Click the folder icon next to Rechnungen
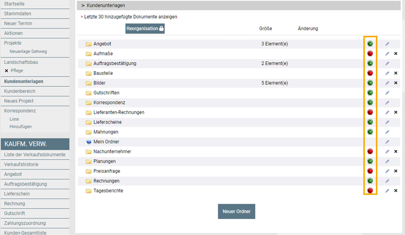405x235 pixels. 89,181
